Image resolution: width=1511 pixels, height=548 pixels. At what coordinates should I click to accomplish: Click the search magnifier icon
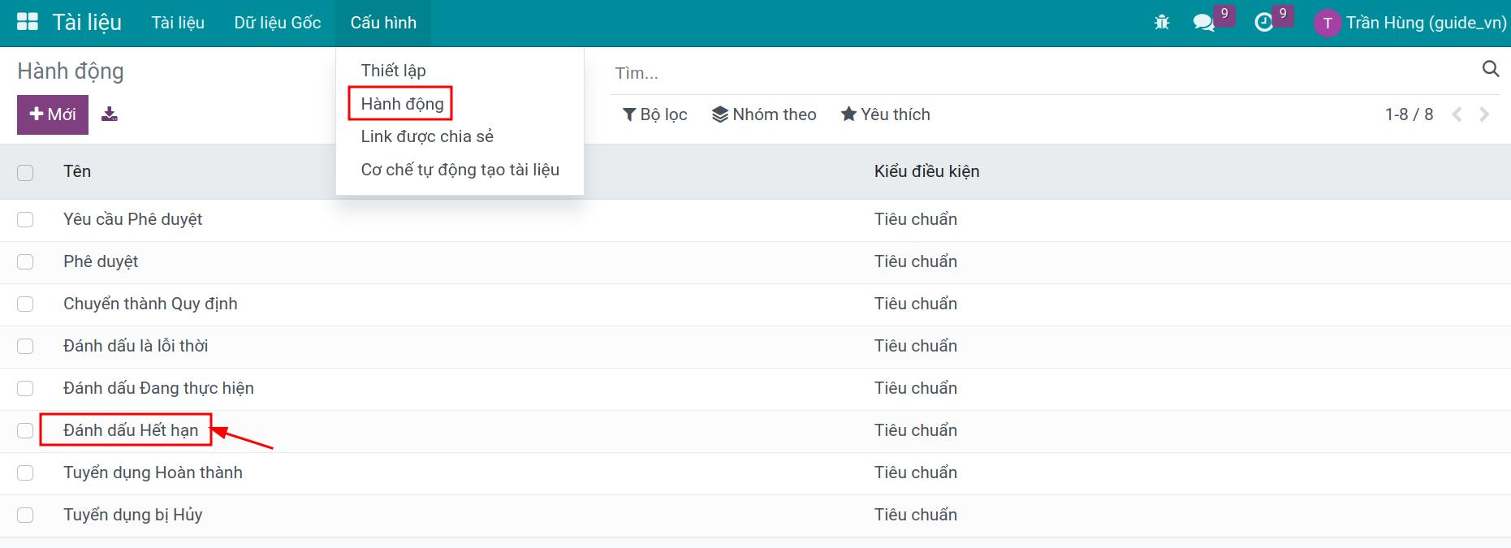pos(1491,69)
